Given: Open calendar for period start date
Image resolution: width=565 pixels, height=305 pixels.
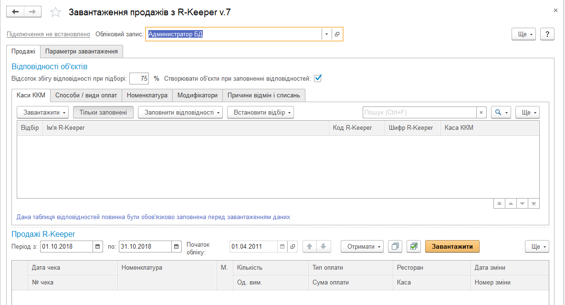Looking at the screenshot, I should pos(98,247).
